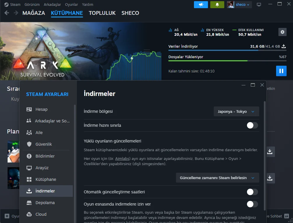This screenshot has height=223, width=293.
Task: Go back with the left arrow
Action: click(7, 13)
